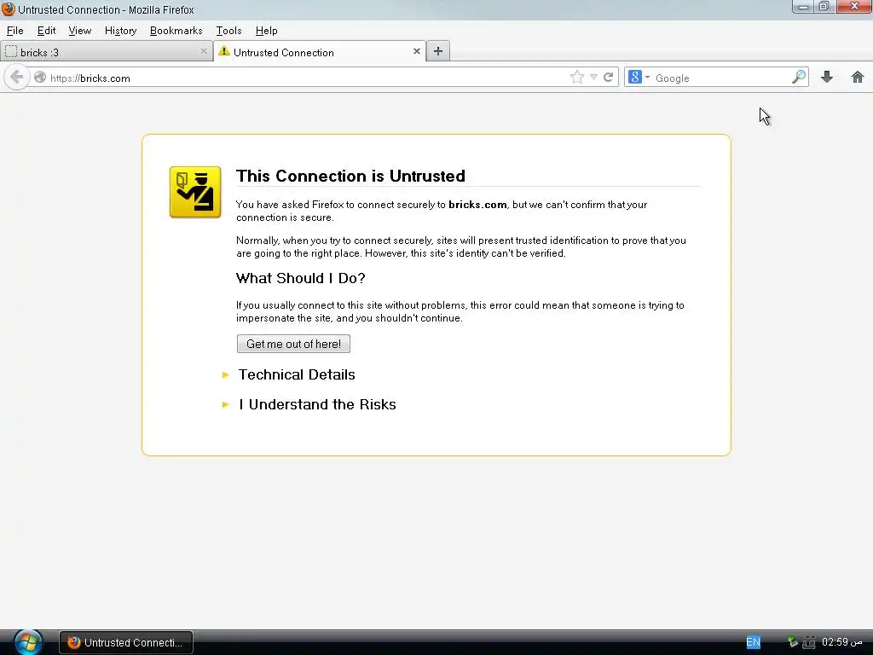Click the Firefox logo in title bar
The width and height of the screenshot is (873, 655).
(x=8, y=9)
